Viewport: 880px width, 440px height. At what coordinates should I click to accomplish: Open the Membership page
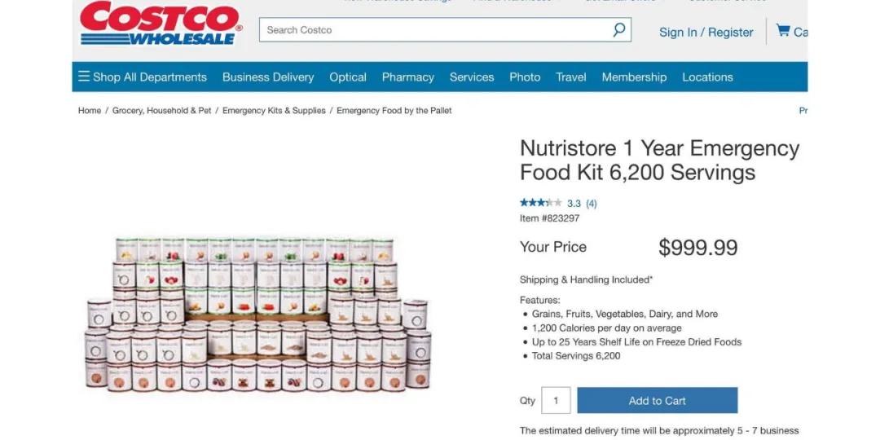tap(634, 77)
